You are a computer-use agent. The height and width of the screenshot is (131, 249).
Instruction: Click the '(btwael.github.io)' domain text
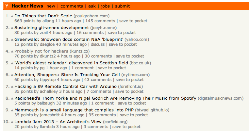point(152,110)
